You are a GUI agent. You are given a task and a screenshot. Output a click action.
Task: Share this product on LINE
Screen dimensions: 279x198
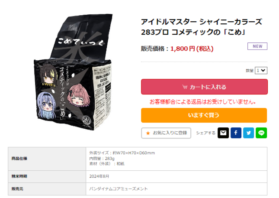(x=261, y=133)
